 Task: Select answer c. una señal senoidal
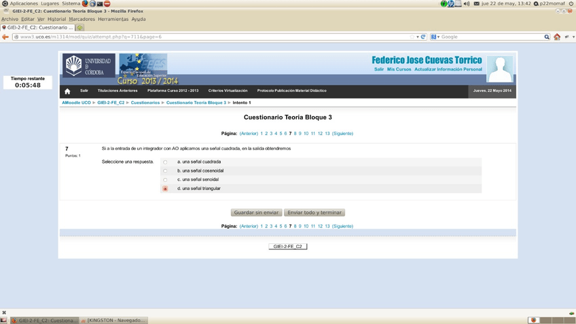pyautogui.click(x=165, y=180)
